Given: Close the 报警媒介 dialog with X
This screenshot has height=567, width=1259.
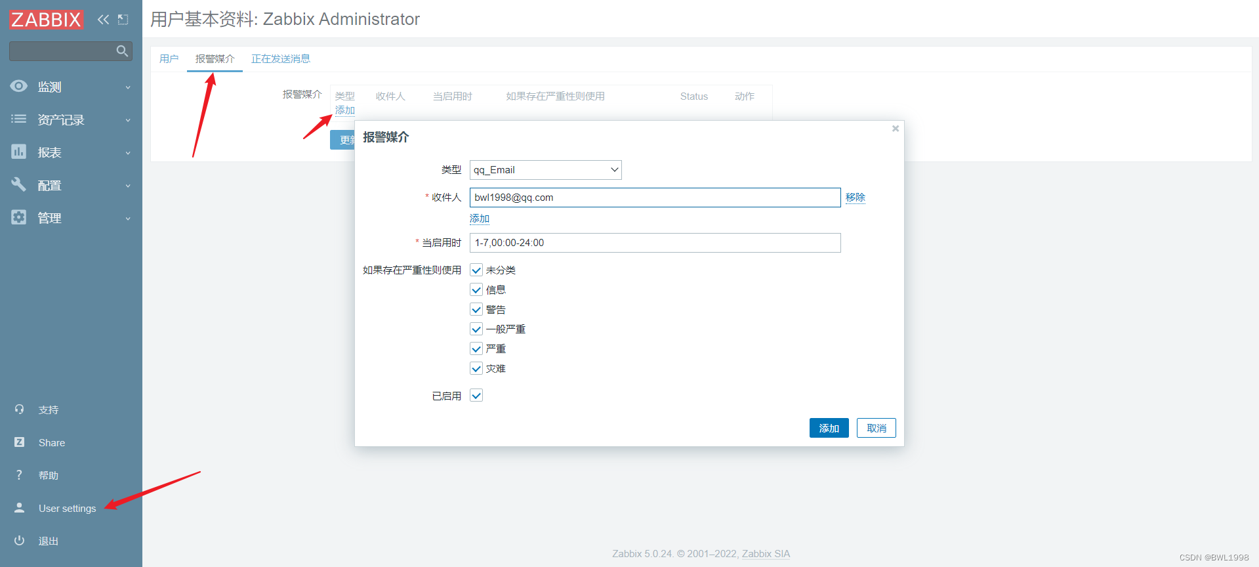Looking at the screenshot, I should click(896, 129).
